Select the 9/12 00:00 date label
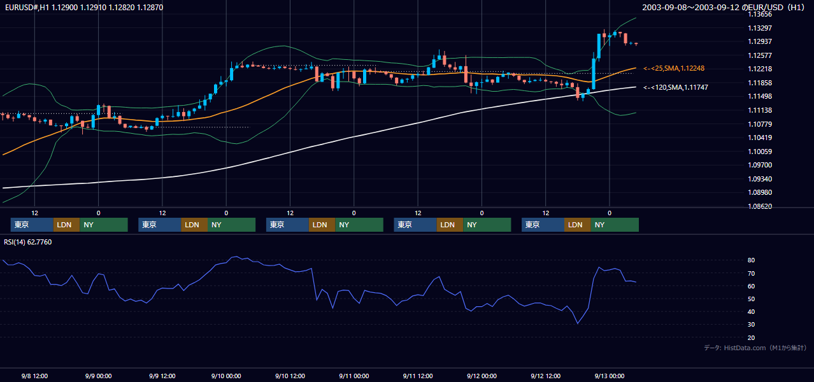Image resolution: width=814 pixels, height=382 pixels. 482,376
